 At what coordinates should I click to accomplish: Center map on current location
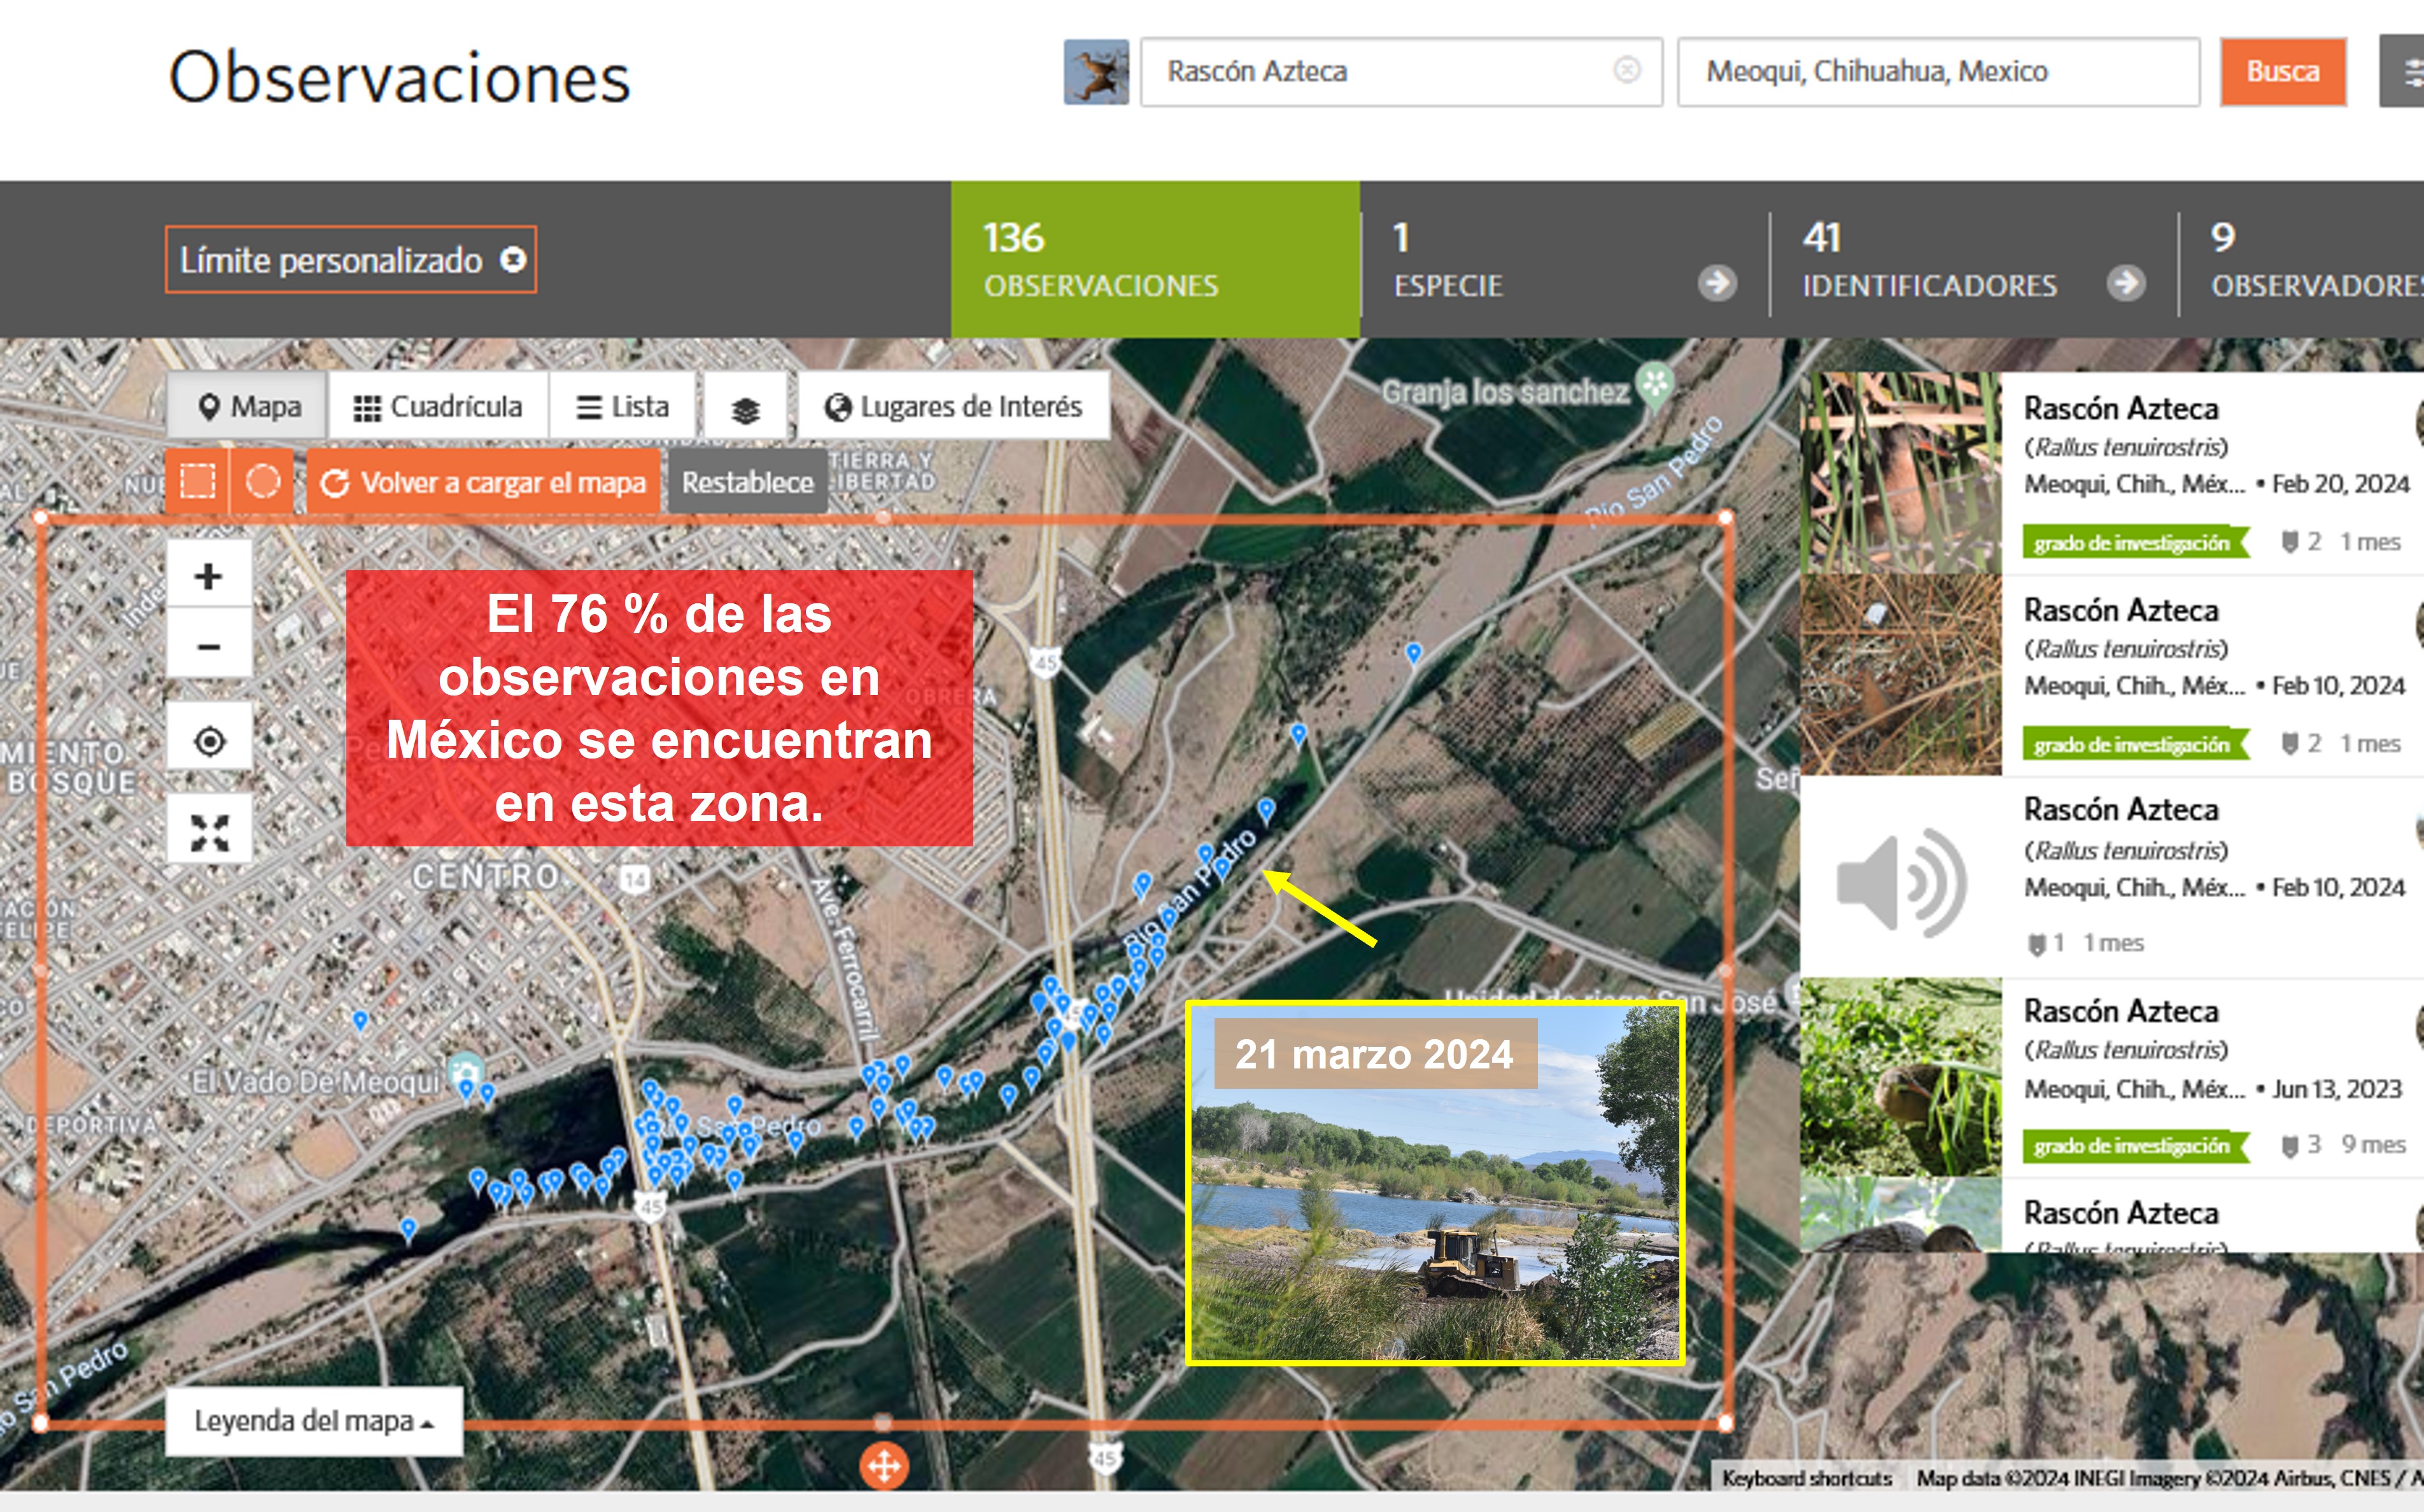click(x=209, y=741)
